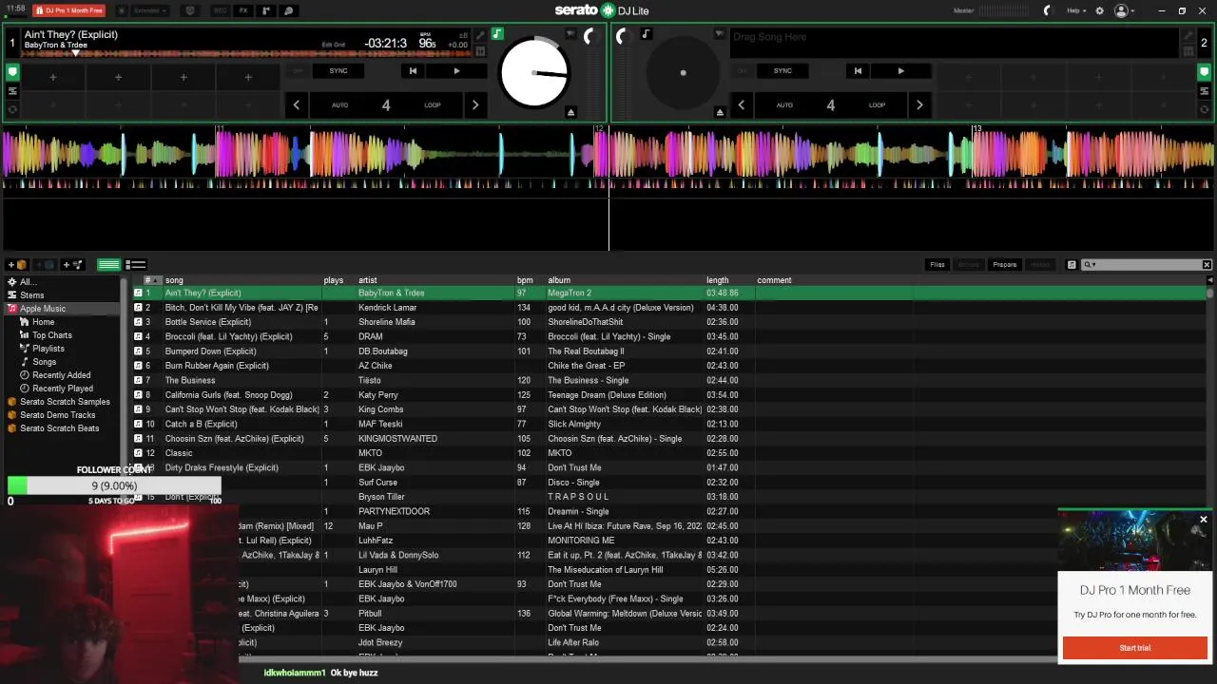Toggle AUTO LOOP on deck 1
This screenshot has height=684, width=1217.
tap(386, 104)
